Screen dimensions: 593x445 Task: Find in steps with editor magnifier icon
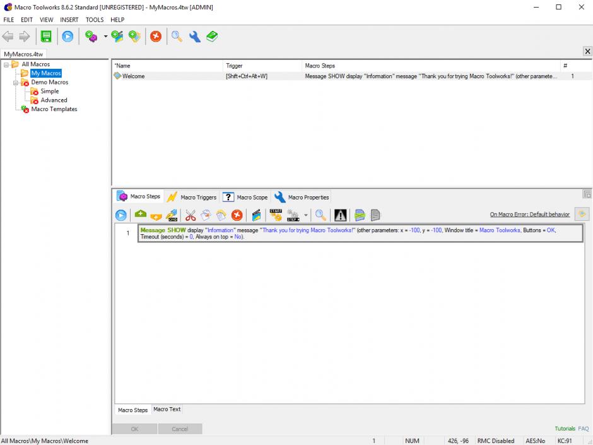(x=320, y=215)
